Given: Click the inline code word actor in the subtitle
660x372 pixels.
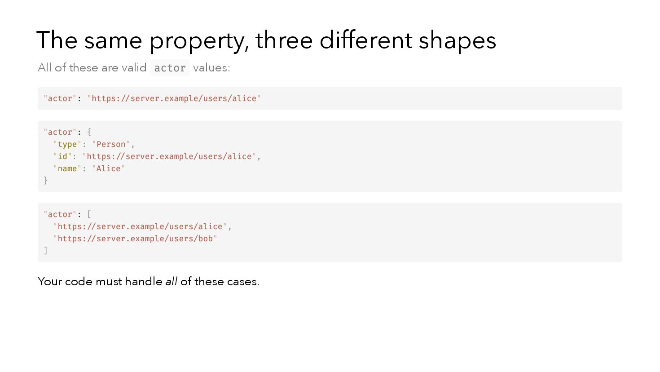Looking at the screenshot, I should click(x=170, y=68).
